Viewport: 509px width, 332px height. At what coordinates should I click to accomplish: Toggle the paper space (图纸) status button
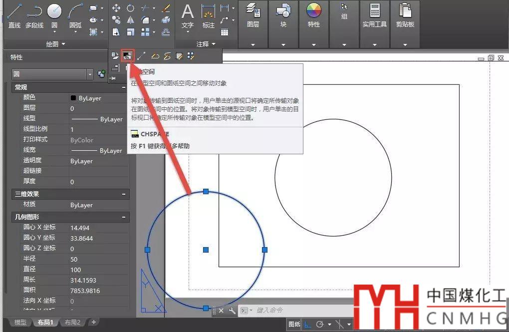click(294, 325)
